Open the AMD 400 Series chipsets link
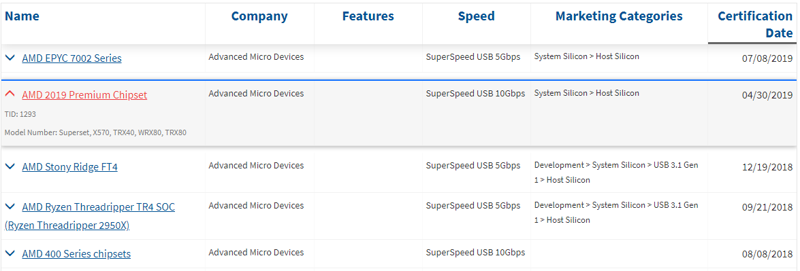This screenshot has height=271, width=800. pos(76,254)
